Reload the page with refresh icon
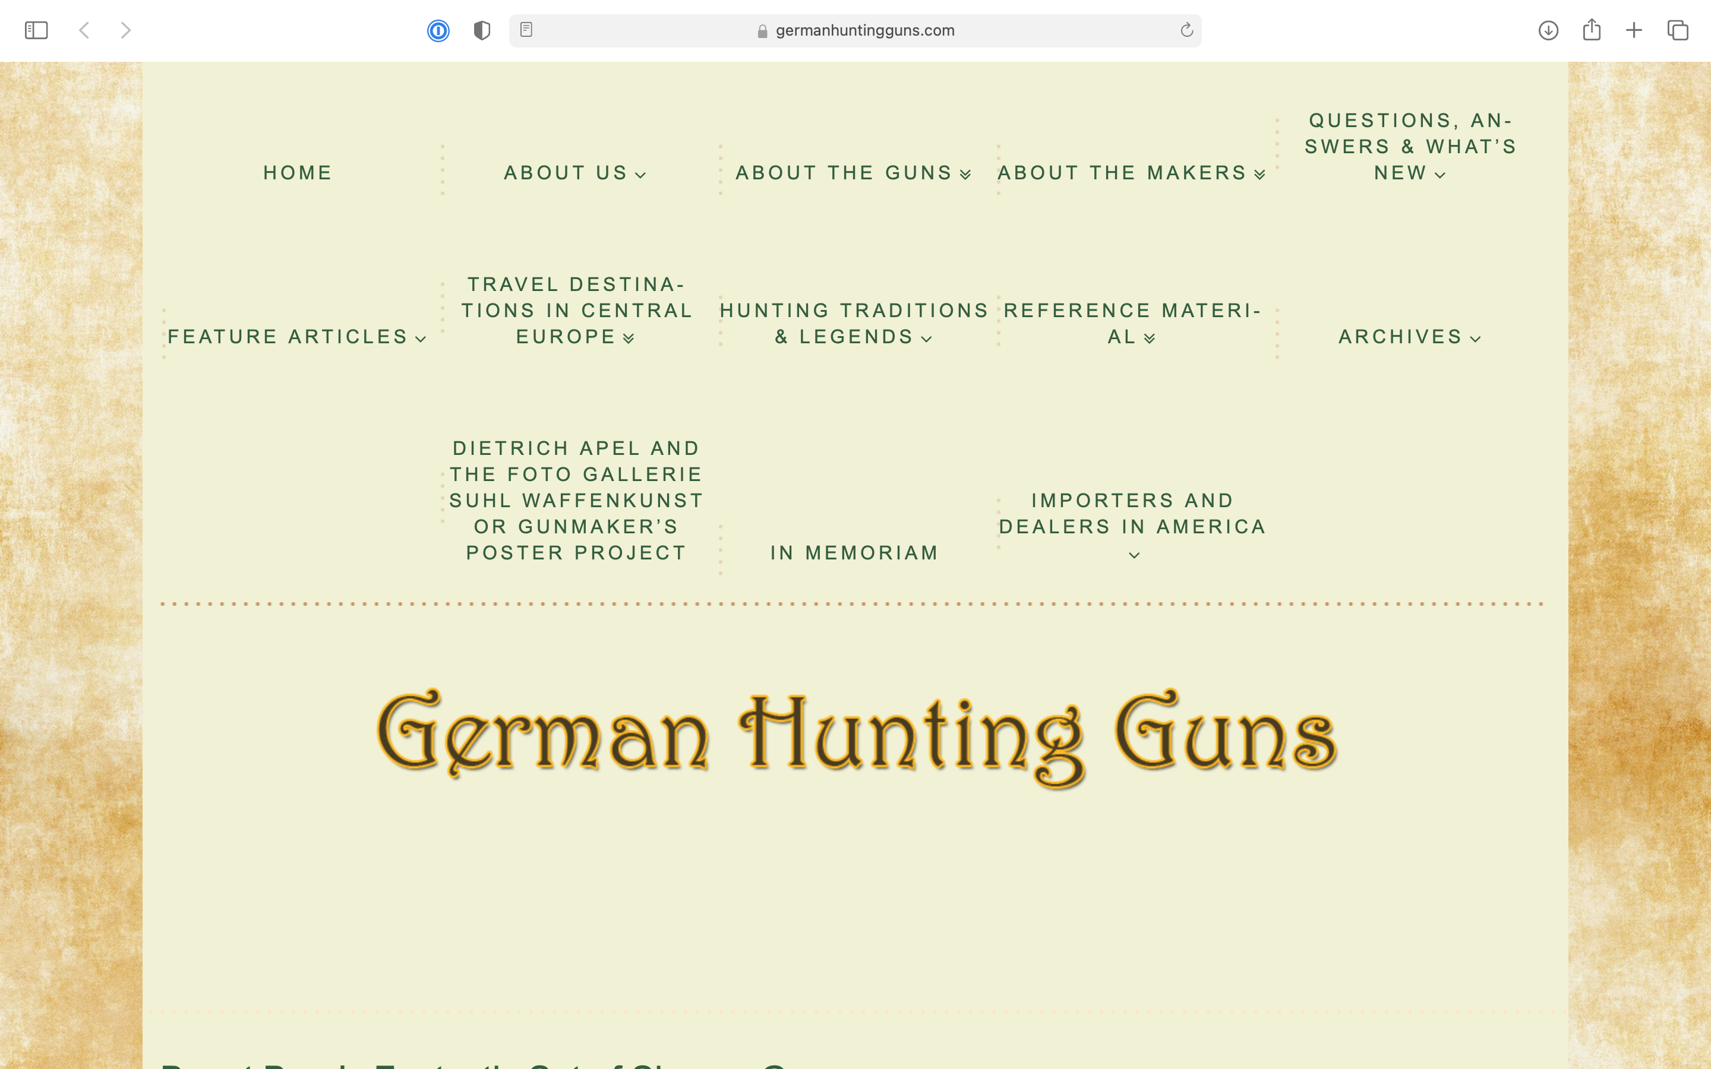Image resolution: width=1711 pixels, height=1069 pixels. [x=1186, y=30]
